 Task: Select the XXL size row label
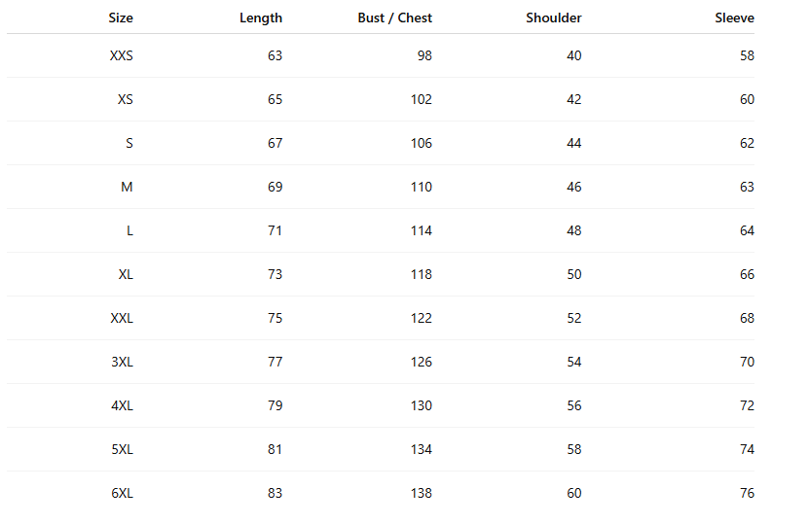pyautogui.click(x=122, y=318)
